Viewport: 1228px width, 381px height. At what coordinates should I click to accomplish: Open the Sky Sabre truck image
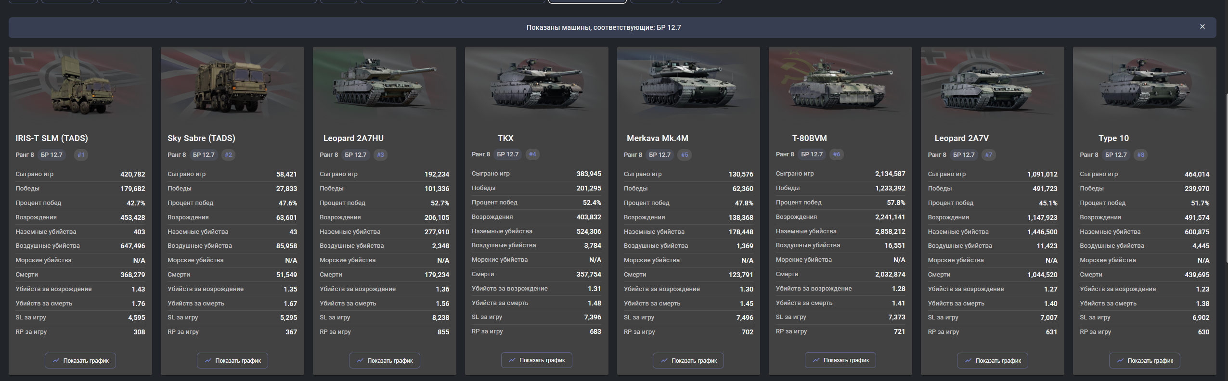click(x=233, y=83)
